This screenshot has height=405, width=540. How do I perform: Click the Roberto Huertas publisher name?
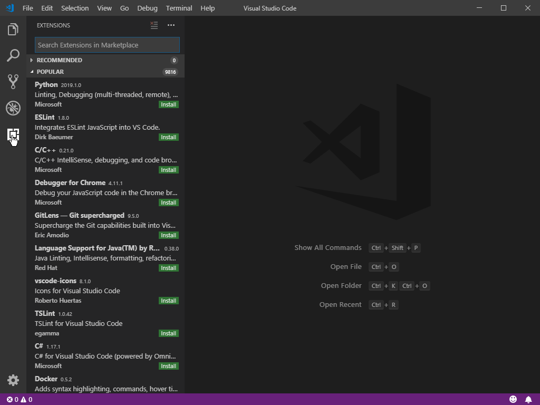58,301
